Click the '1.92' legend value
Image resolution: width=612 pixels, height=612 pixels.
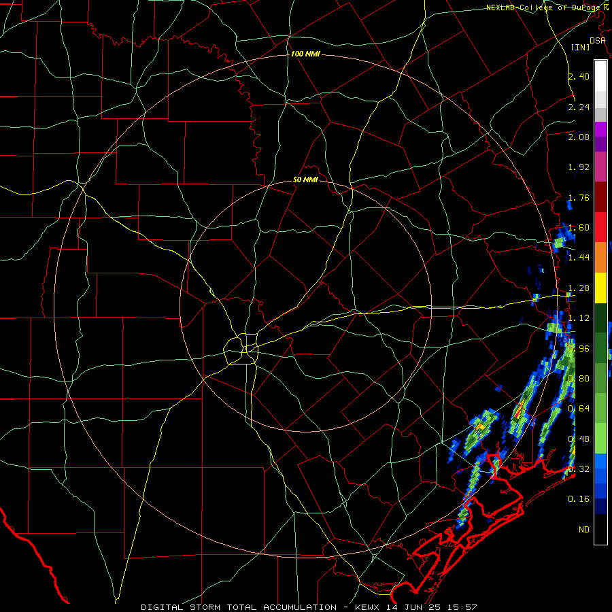click(x=579, y=167)
